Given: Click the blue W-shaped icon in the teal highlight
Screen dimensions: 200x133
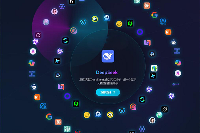Looking at the screenshot, I should [83, 22].
